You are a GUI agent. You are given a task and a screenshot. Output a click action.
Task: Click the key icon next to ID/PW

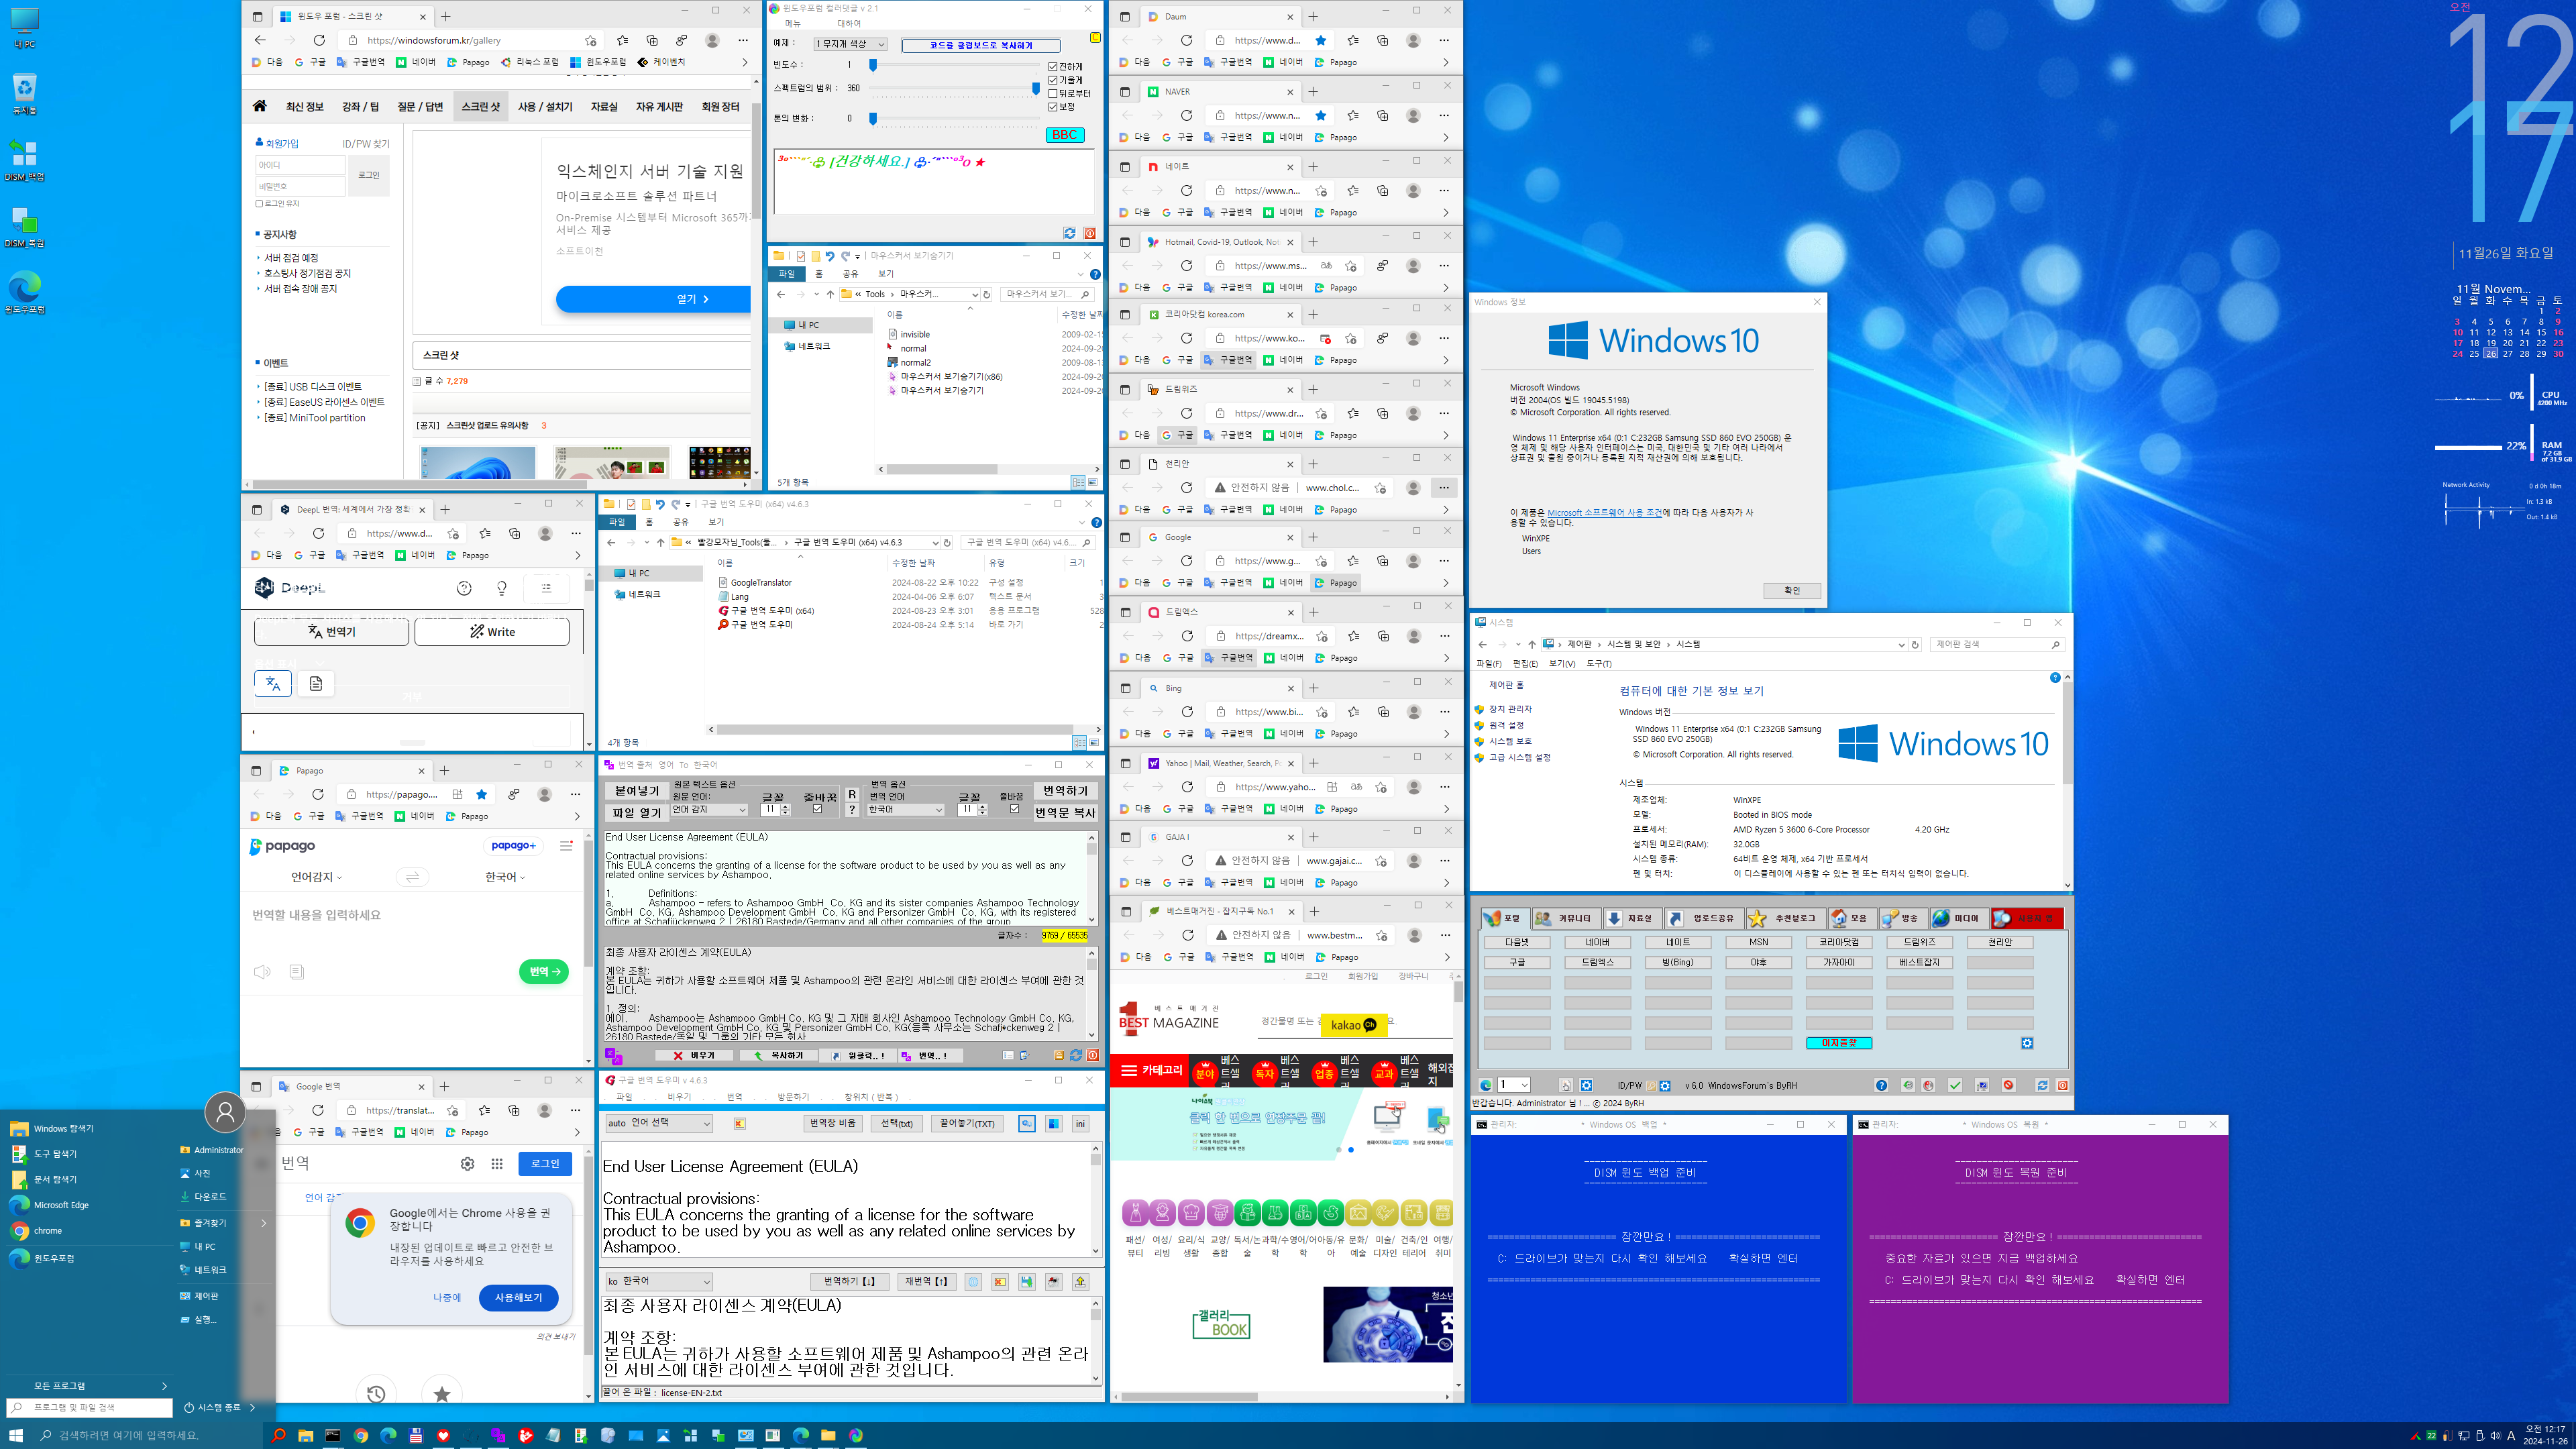point(1651,1085)
